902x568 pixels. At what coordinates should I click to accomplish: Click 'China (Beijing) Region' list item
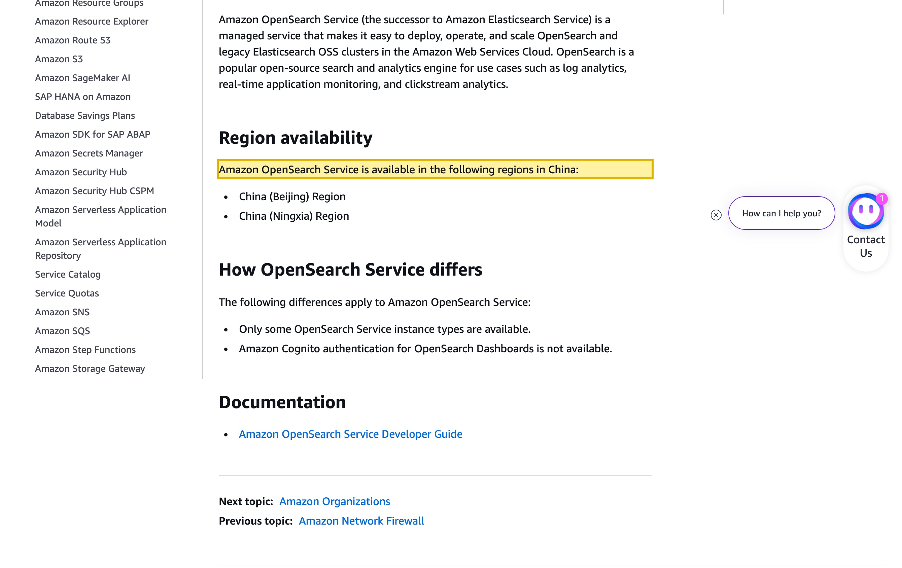(x=292, y=197)
